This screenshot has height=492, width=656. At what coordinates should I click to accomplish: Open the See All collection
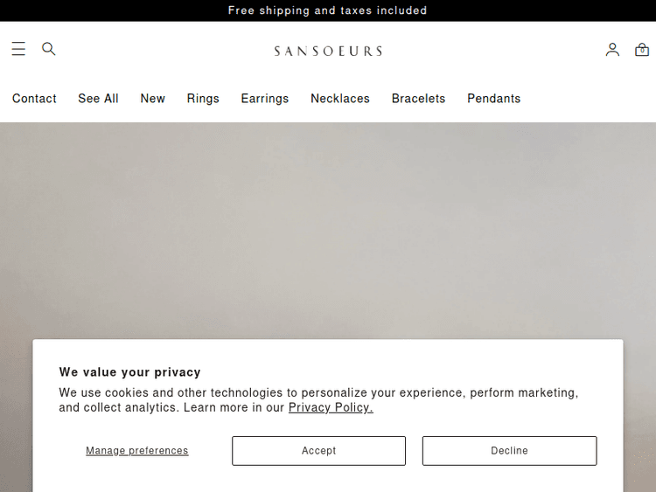[x=98, y=99]
